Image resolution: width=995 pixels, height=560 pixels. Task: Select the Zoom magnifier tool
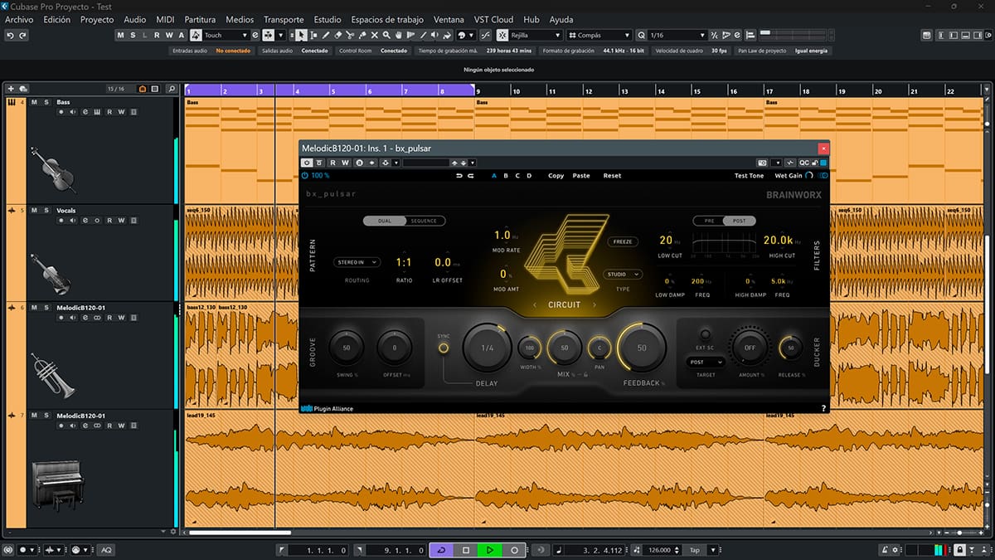click(387, 35)
